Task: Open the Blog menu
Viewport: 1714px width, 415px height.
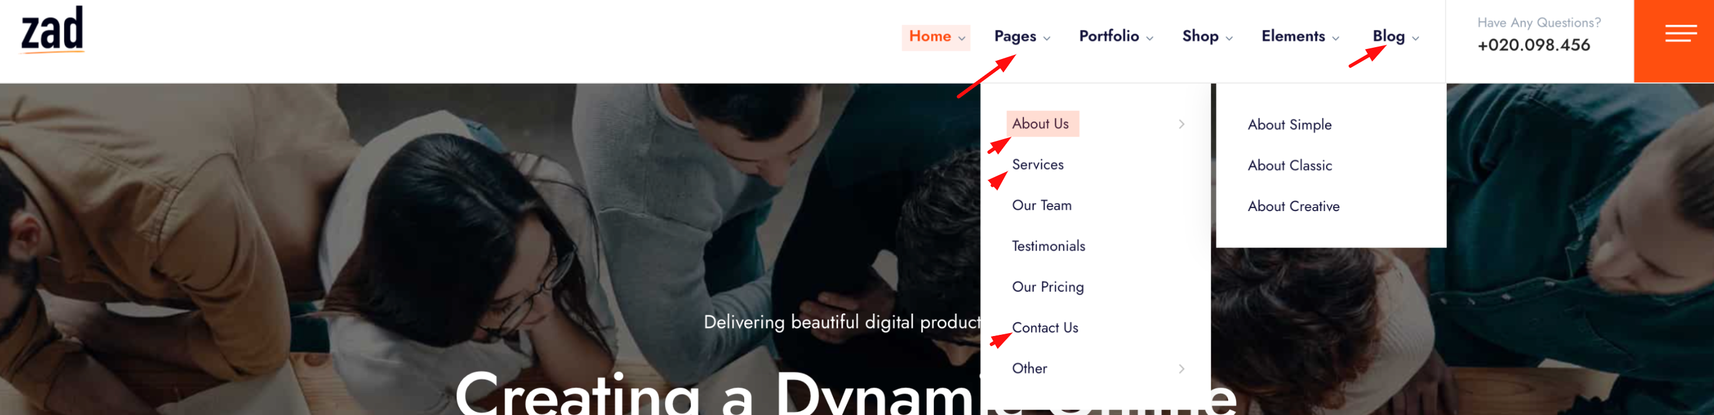Action: click(1388, 37)
